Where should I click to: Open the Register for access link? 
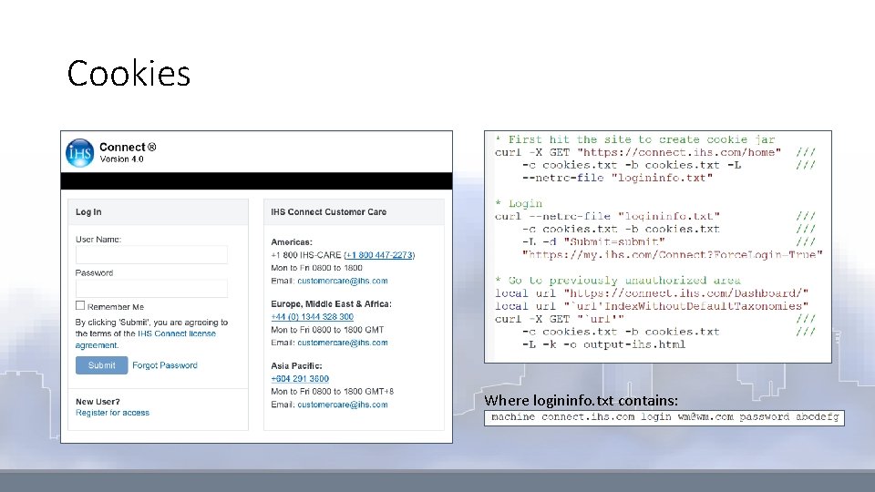(x=112, y=413)
